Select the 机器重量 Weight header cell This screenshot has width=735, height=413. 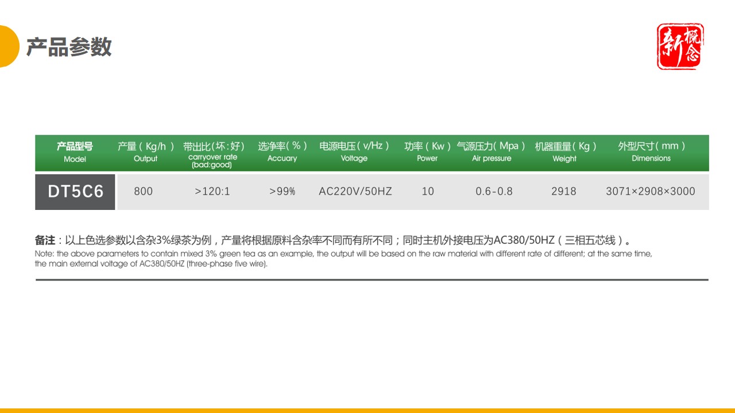pyautogui.click(x=564, y=153)
